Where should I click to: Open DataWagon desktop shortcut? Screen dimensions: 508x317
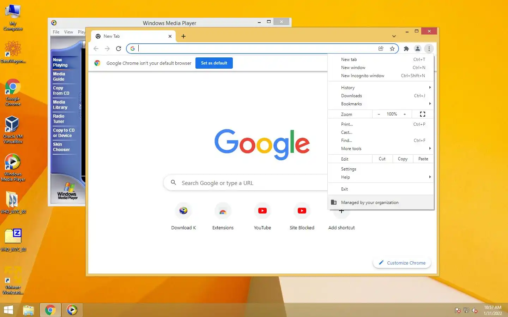click(x=13, y=52)
